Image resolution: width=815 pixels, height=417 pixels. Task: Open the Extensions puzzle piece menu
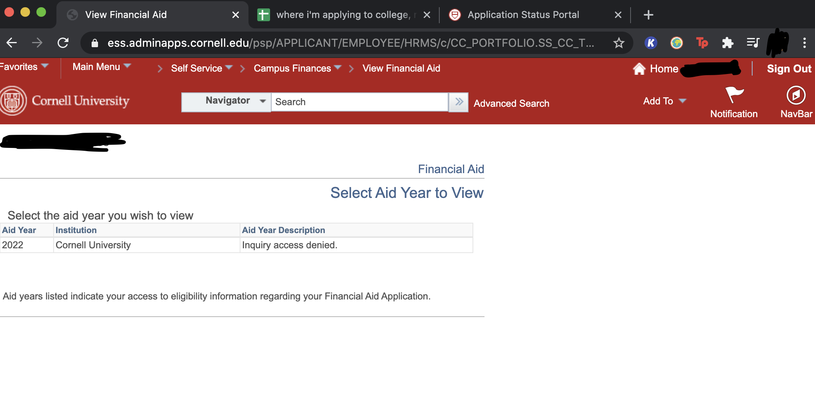(727, 43)
